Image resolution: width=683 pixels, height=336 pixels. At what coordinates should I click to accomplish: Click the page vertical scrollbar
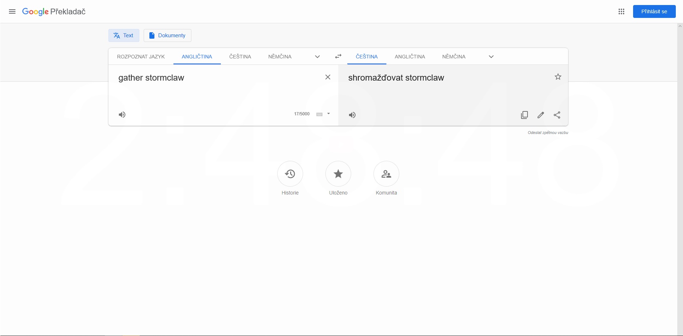680,179
